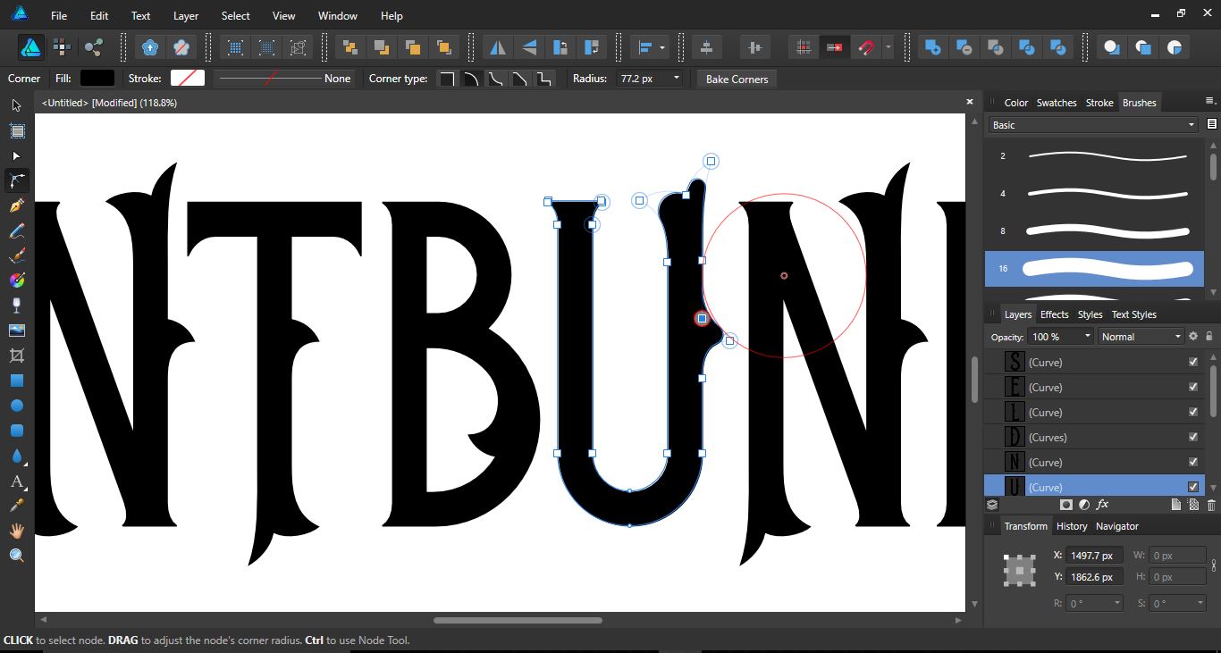Select the Pen tool
1221x653 pixels.
coord(16,205)
